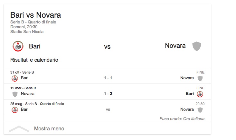Click Bari crest in 25 mag match
Image resolution: width=236 pixels, height=140 pixels.
[15, 109]
